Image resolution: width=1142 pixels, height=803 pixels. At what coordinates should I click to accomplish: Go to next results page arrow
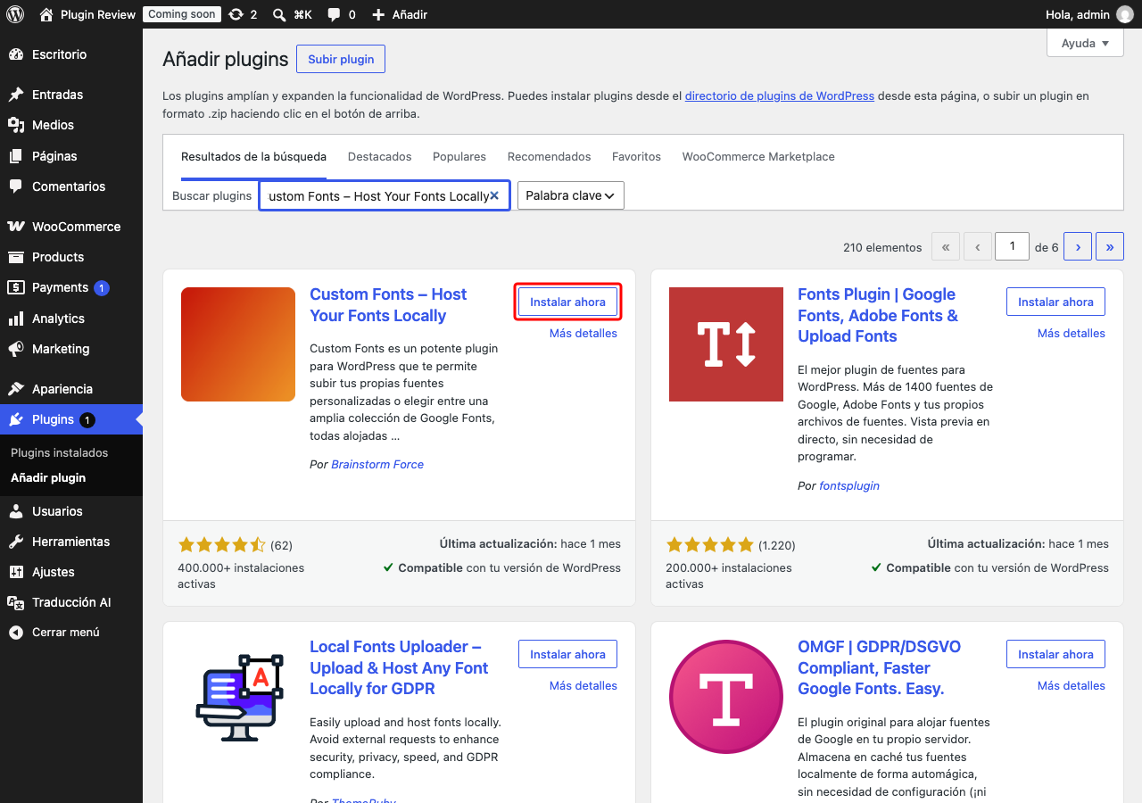(1078, 247)
